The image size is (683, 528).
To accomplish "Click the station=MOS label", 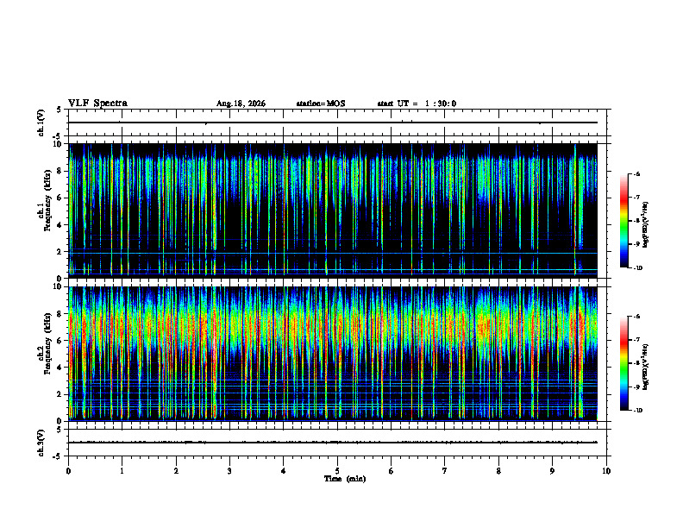I will [x=321, y=104].
